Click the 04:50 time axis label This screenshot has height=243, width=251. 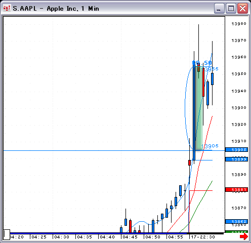pyautogui.click(x=153, y=237)
